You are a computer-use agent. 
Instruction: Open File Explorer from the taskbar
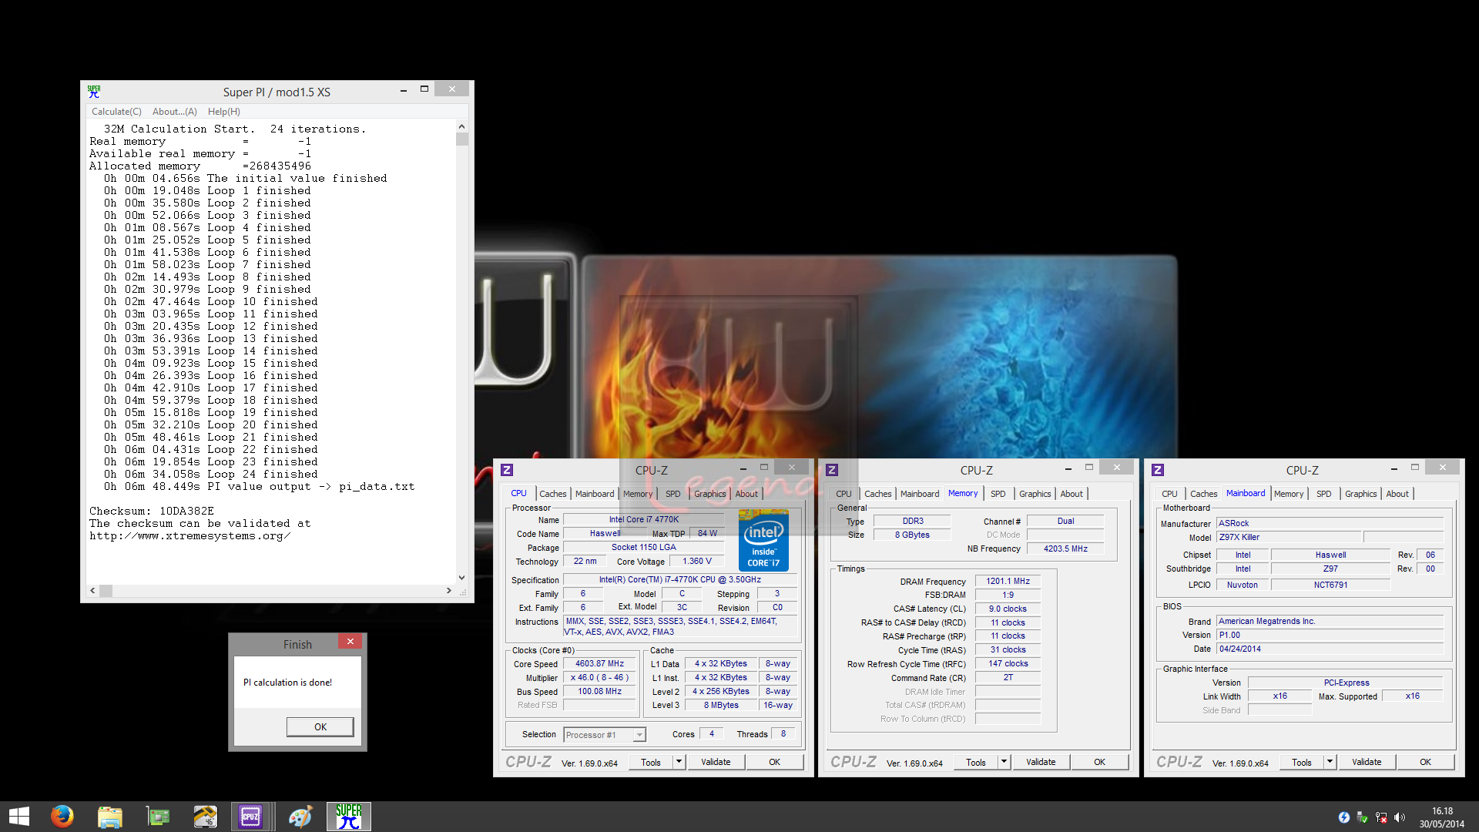[x=110, y=817]
